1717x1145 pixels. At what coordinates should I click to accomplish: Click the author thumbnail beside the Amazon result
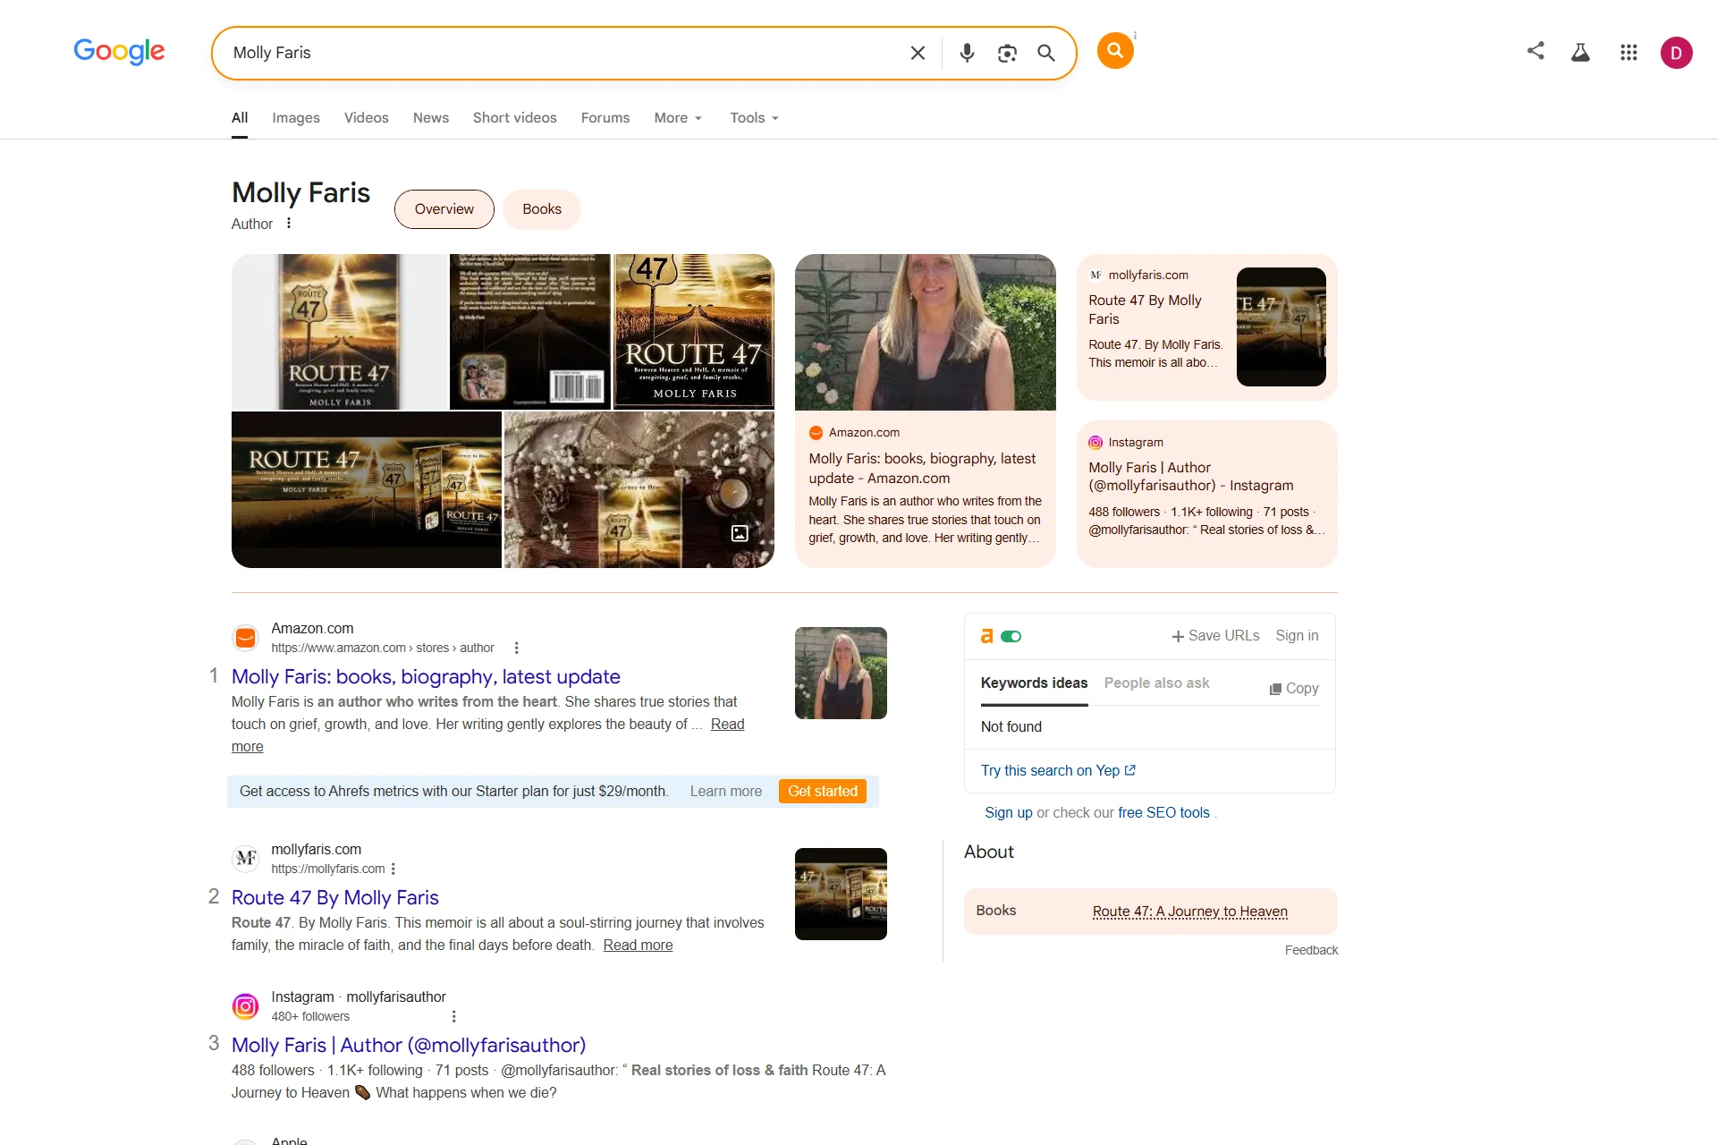(x=841, y=673)
